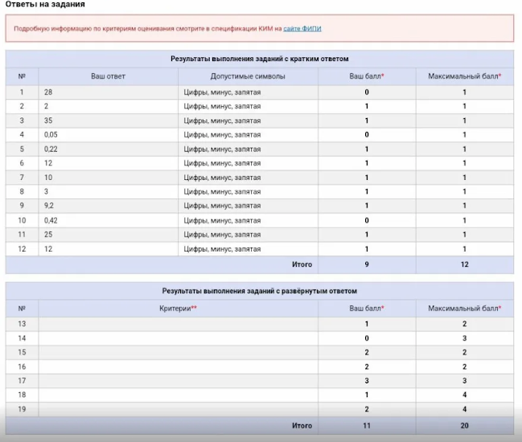Image resolution: width=522 pixels, height=442 pixels.
Task: Select answer '12' in row 6
Action: point(48,163)
